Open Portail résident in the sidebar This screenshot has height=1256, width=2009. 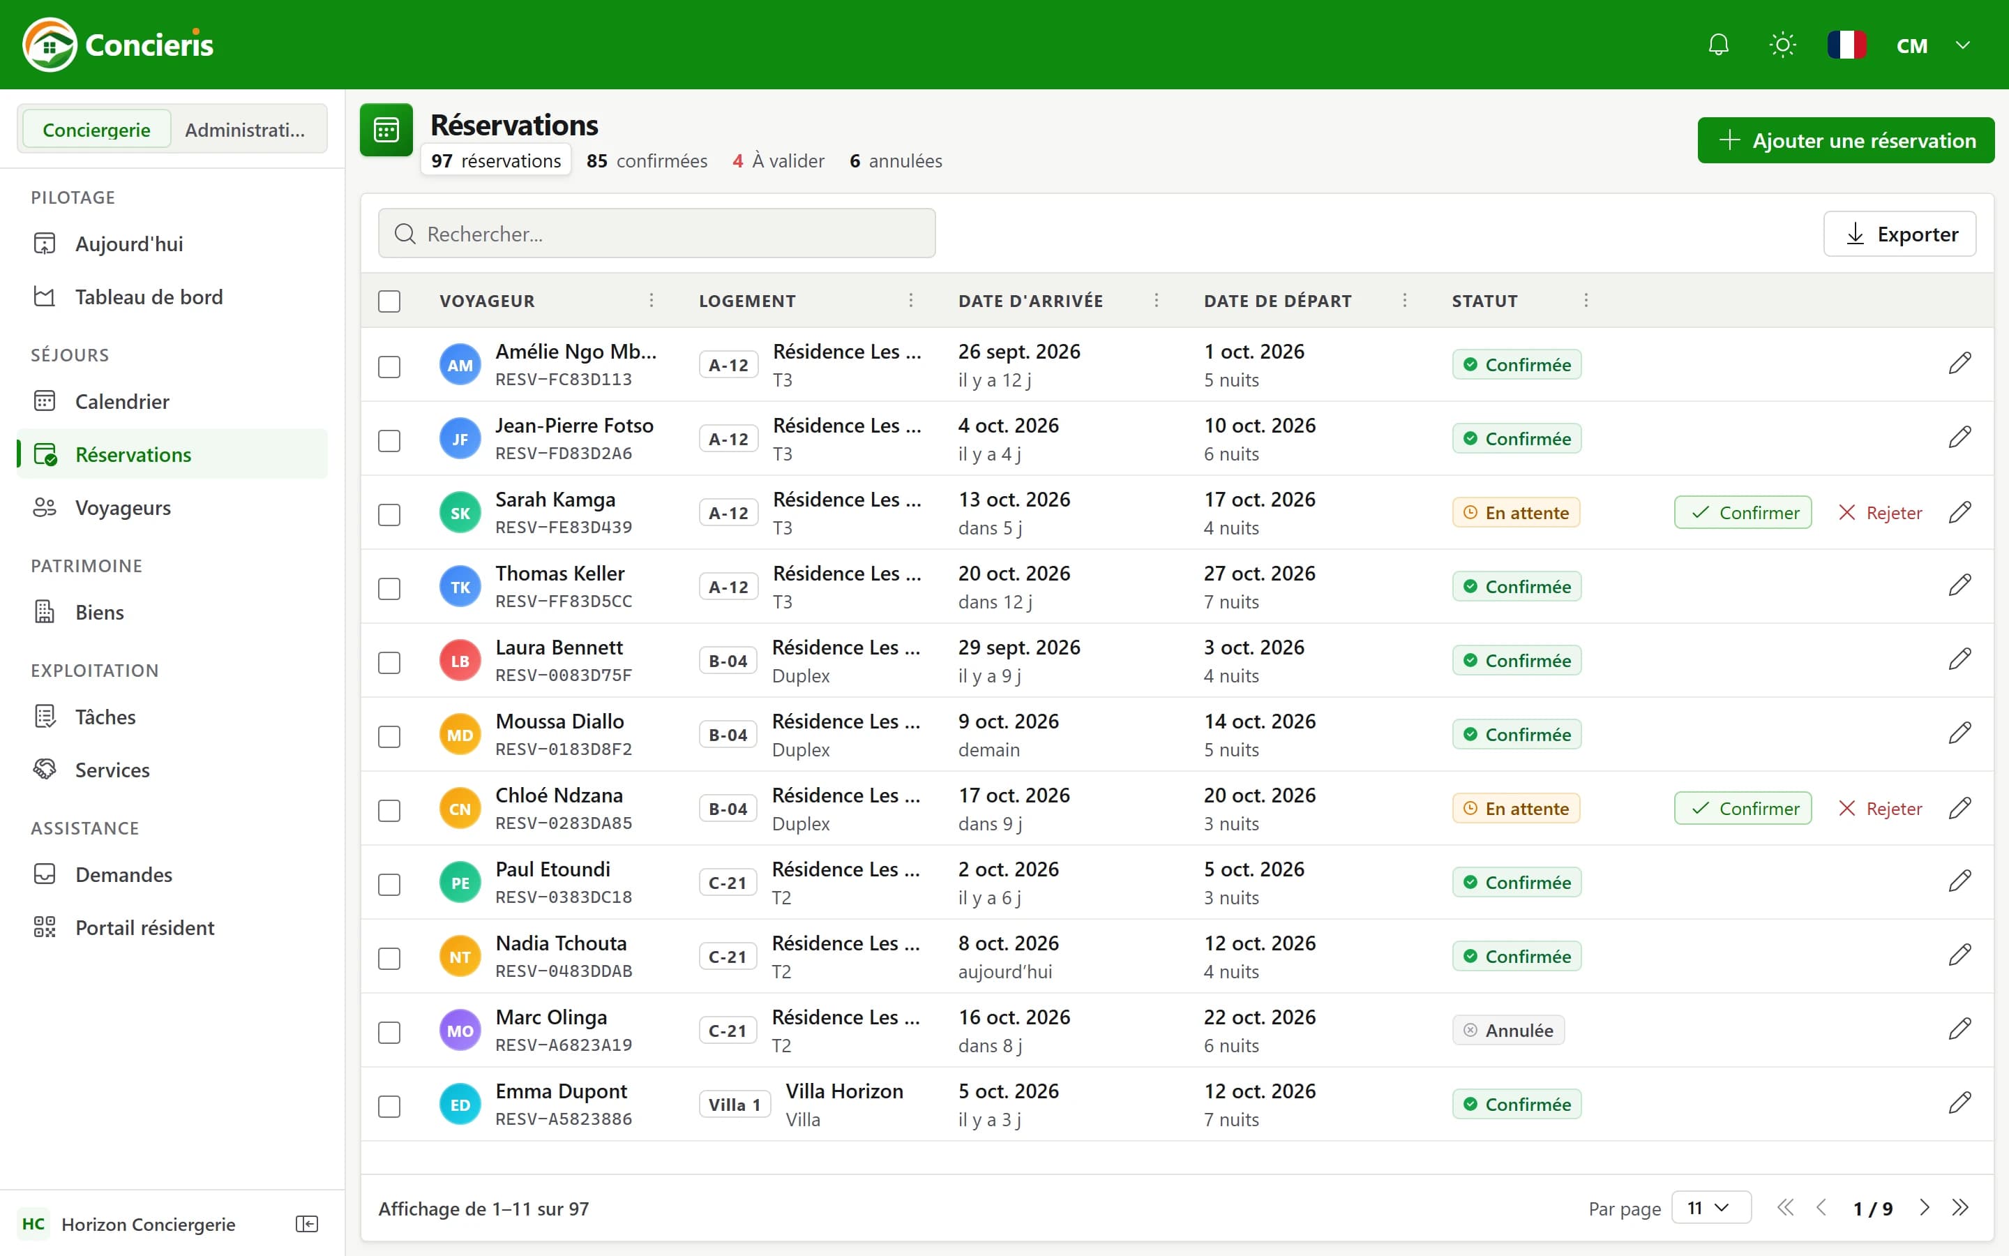173,927
